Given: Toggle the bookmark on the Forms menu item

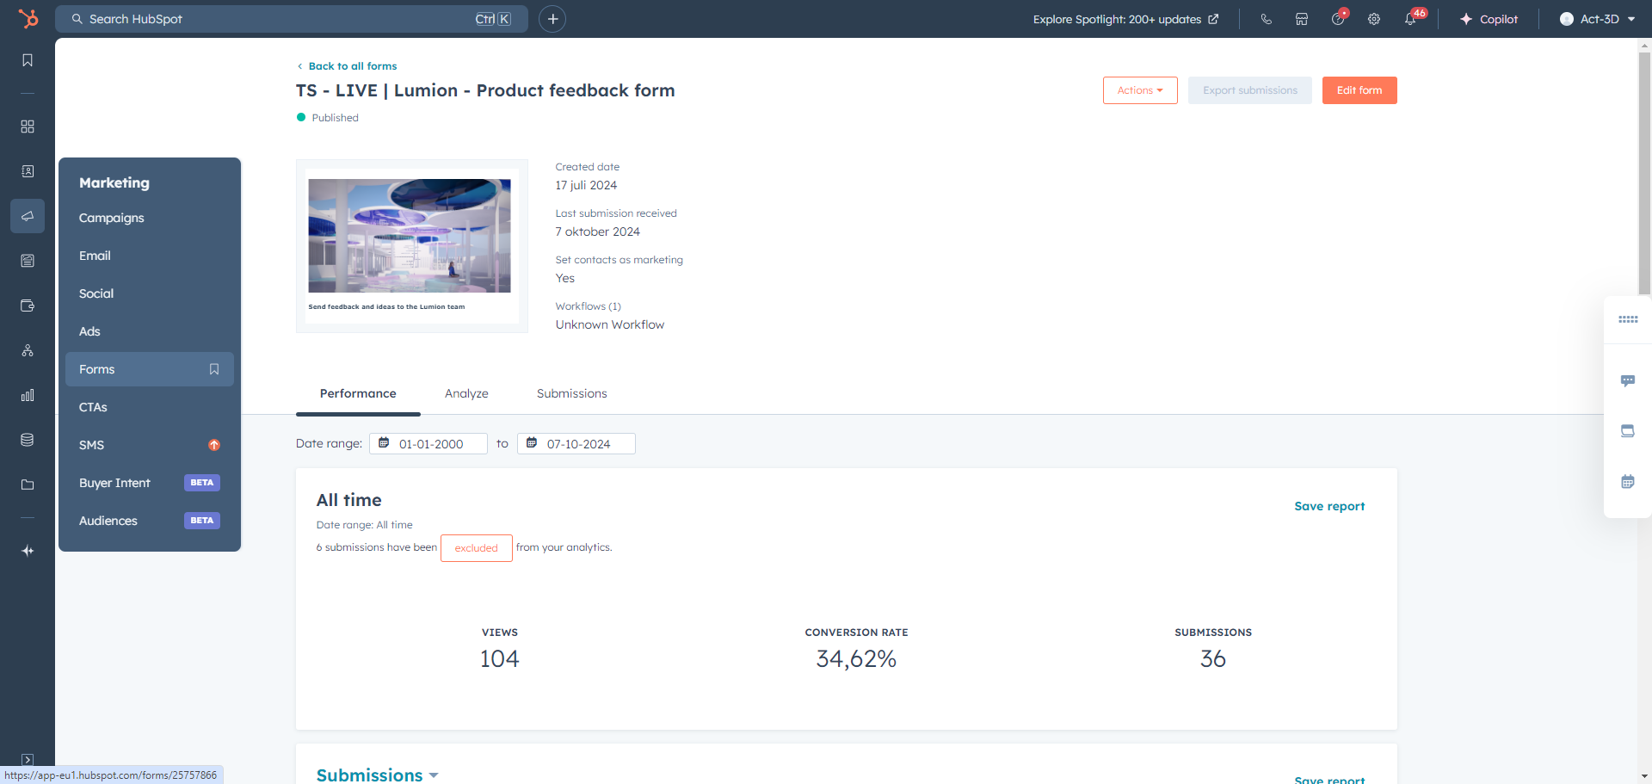Looking at the screenshot, I should click(x=214, y=369).
